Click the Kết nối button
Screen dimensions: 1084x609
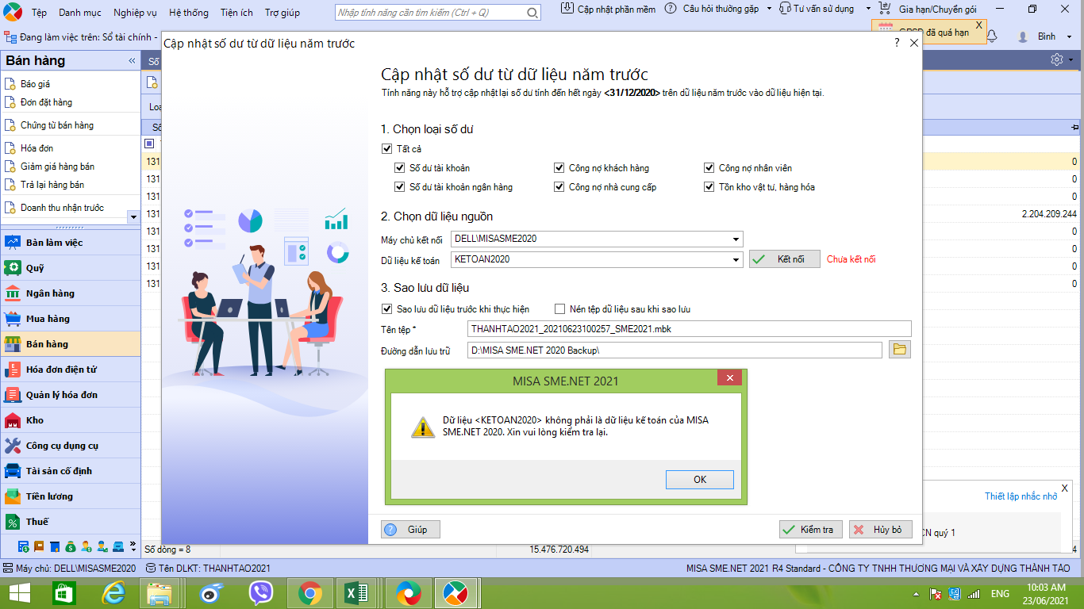click(784, 259)
